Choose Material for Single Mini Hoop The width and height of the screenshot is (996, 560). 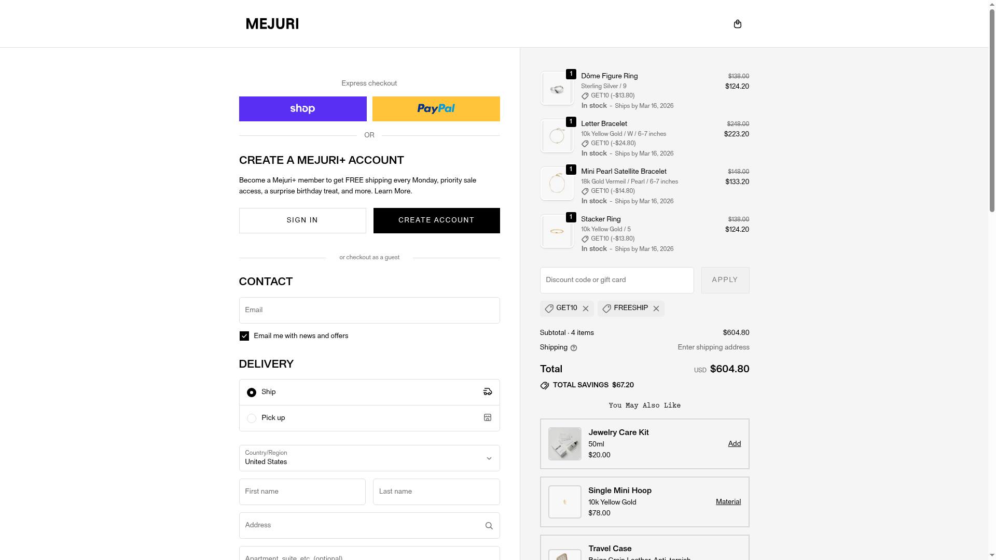pyautogui.click(x=728, y=502)
